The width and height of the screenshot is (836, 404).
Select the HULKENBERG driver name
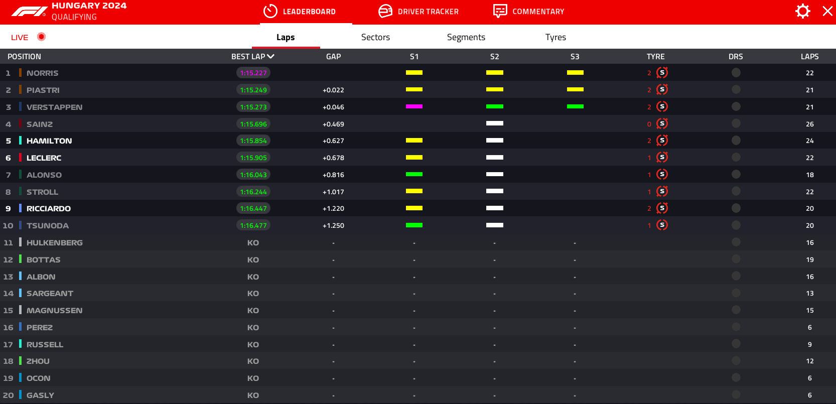tap(55, 243)
